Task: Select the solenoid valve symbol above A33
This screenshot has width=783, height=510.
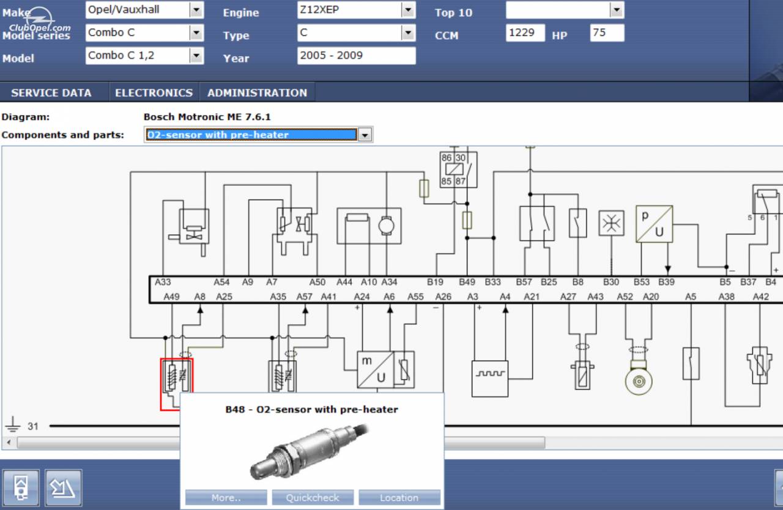Action: (190, 231)
